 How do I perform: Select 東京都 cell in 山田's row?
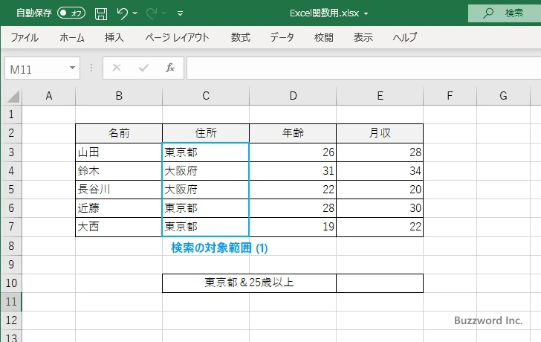206,152
